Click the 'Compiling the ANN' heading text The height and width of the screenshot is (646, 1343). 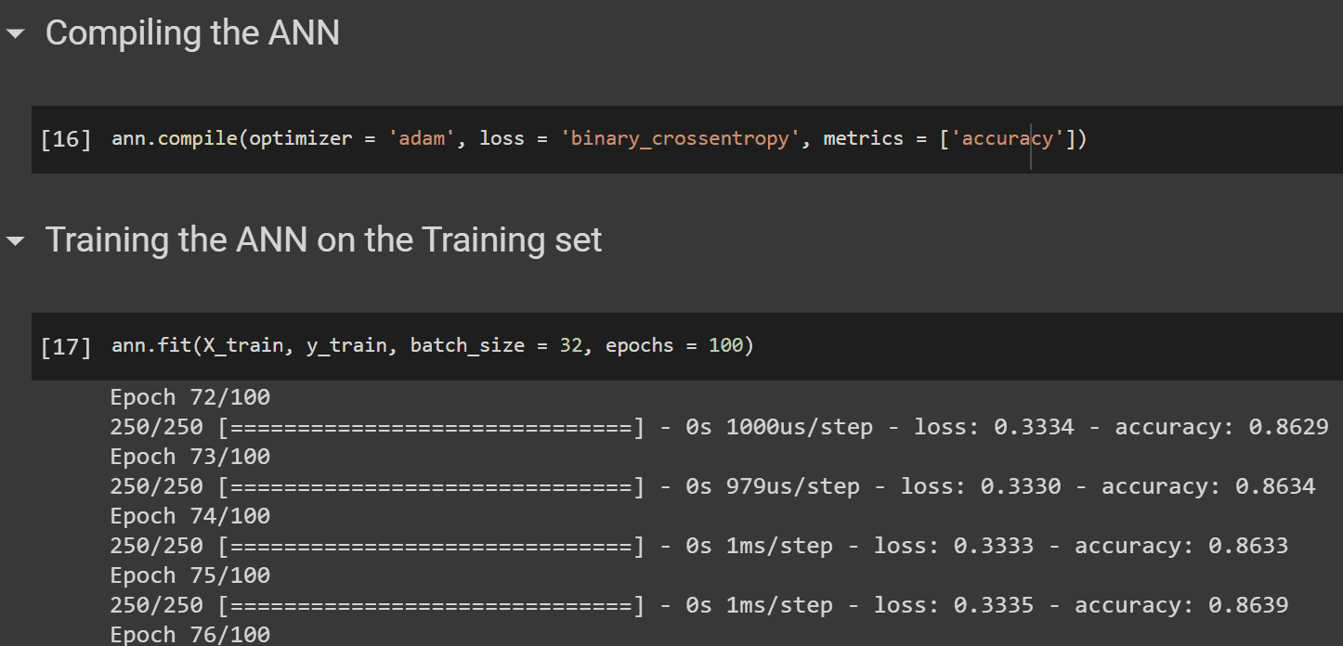click(x=192, y=33)
